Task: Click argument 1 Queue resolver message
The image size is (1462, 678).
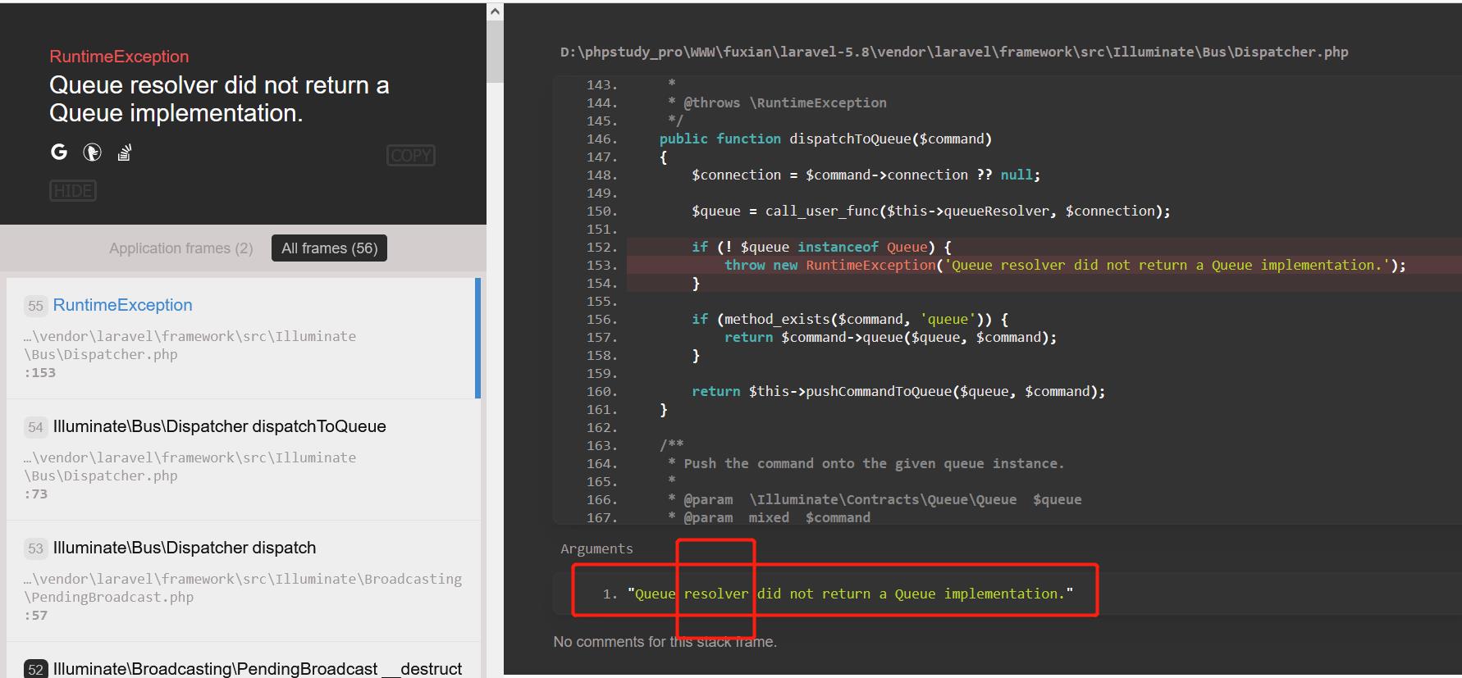Action: click(850, 594)
